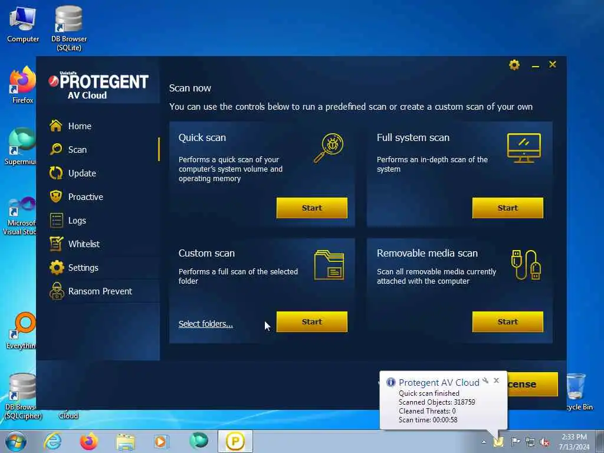Screen dimensions: 604x453
Task: Open the Computer desktop icon
Action: coord(23,24)
